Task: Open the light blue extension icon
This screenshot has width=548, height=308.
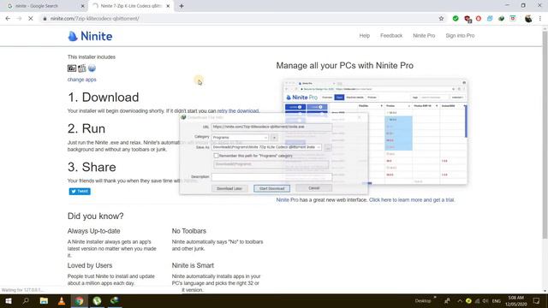Action: pos(490,19)
